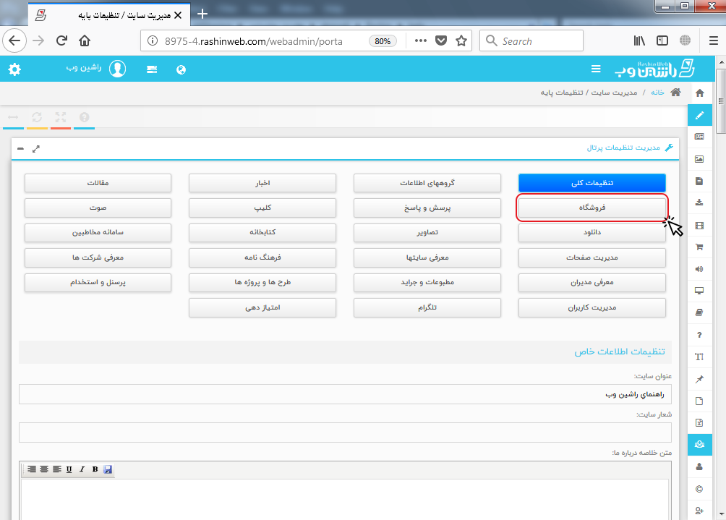This screenshot has height=520, width=726.
Task: Click the save disk icon in the editor
Action: tap(108, 469)
